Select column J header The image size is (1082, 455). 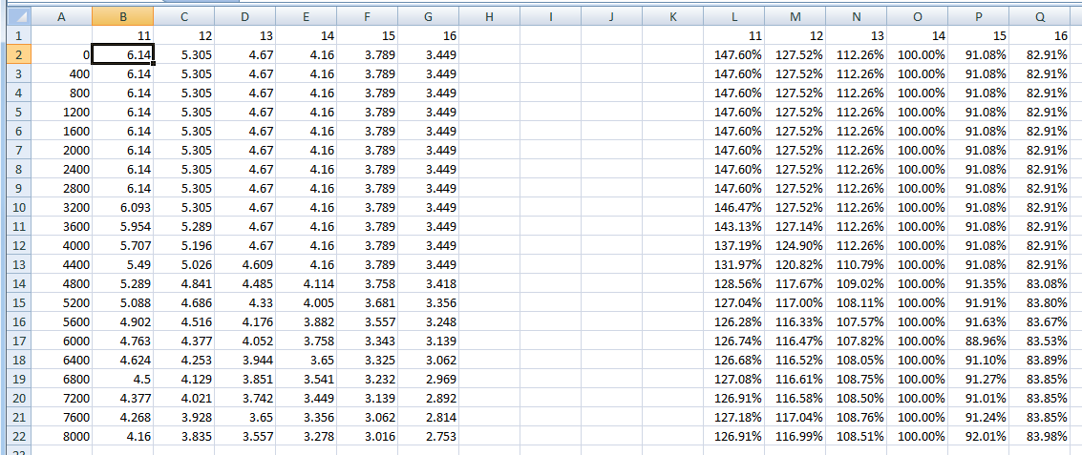click(x=611, y=16)
